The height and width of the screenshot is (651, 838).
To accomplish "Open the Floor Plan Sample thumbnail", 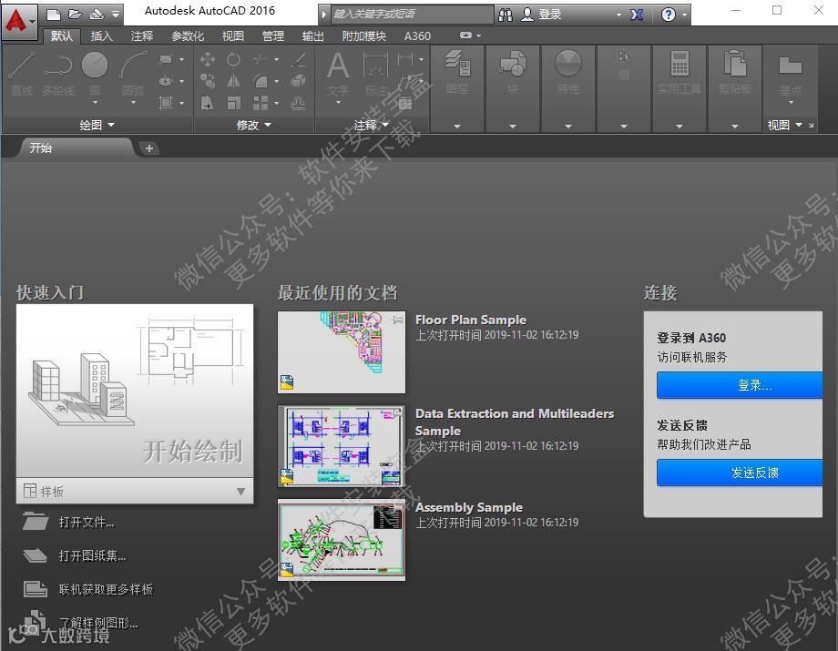I will 342,352.
